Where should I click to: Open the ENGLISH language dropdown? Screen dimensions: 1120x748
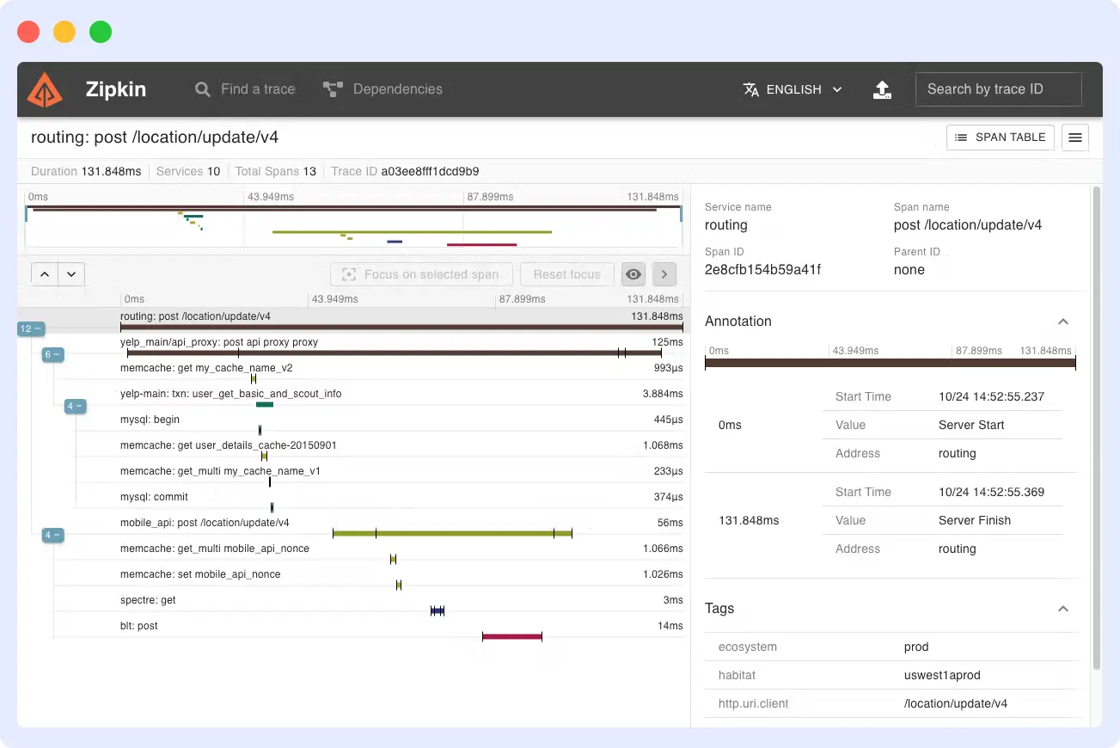(792, 89)
